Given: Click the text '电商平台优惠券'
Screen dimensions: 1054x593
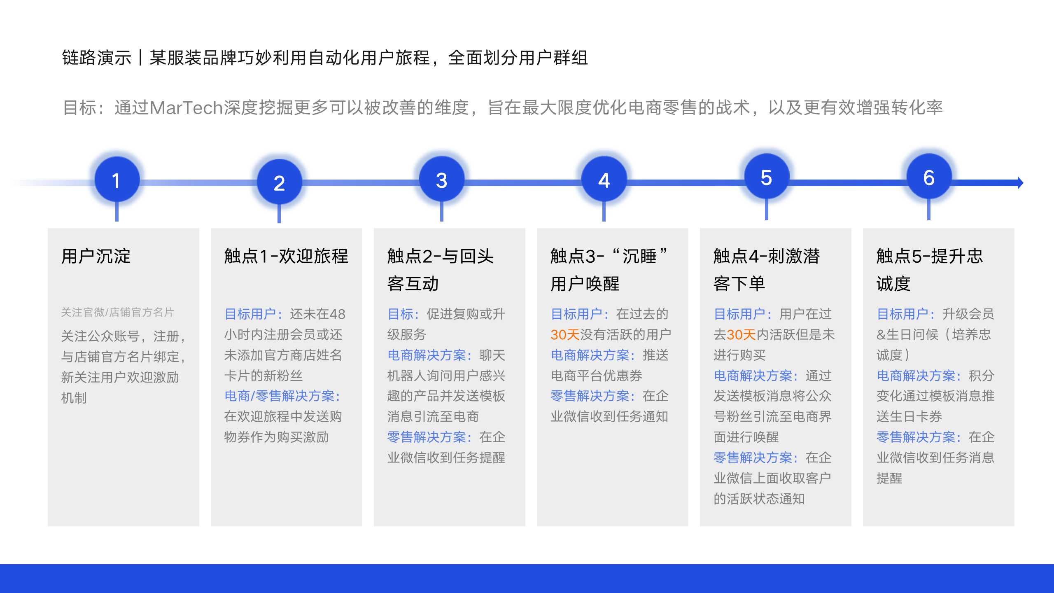Looking at the screenshot, I should point(596,376).
